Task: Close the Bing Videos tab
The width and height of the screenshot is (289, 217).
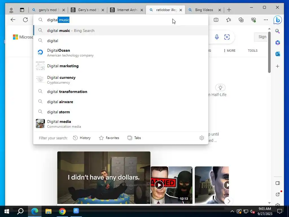Action: pos(220,10)
